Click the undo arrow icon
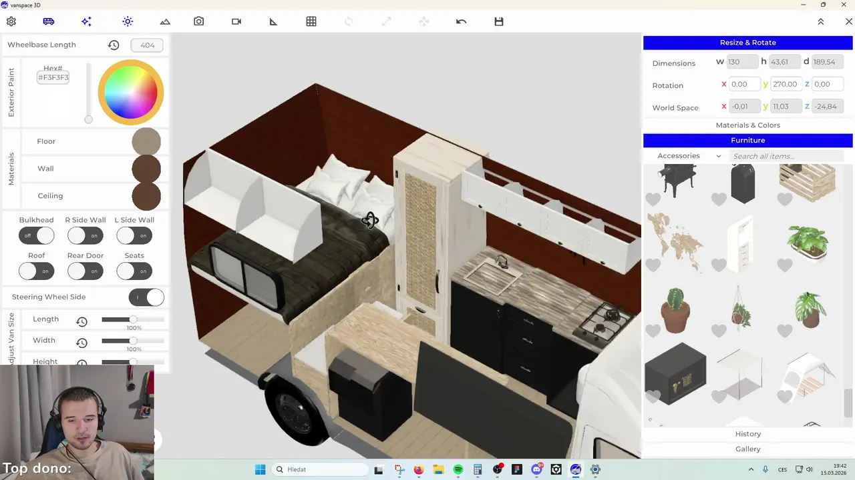The width and height of the screenshot is (855, 480). (x=461, y=21)
